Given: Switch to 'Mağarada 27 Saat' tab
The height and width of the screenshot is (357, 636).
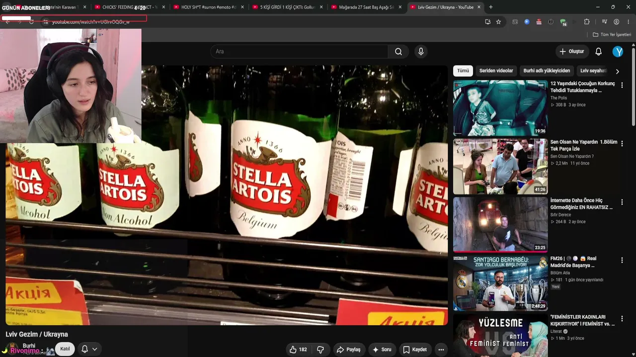Looking at the screenshot, I should [366, 7].
